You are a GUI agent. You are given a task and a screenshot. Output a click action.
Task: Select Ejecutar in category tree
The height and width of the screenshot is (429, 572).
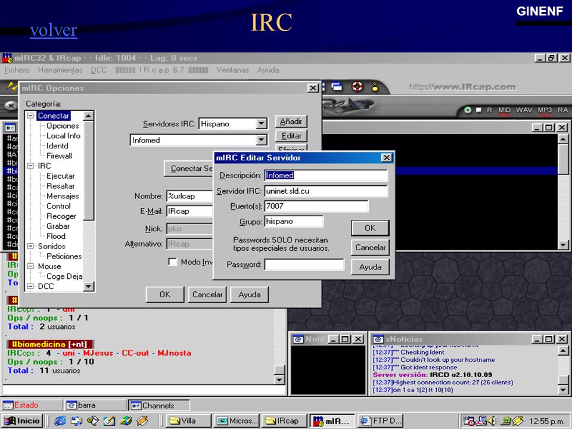click(61, 176)
